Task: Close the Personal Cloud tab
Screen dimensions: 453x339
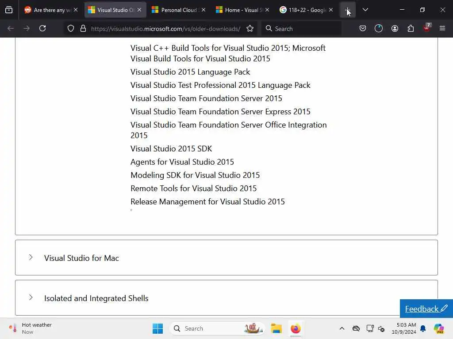Action: point(203,10)
